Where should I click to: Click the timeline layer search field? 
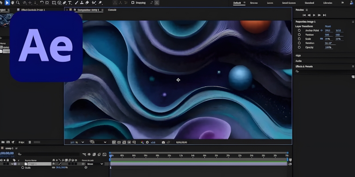tap(48, 154)
